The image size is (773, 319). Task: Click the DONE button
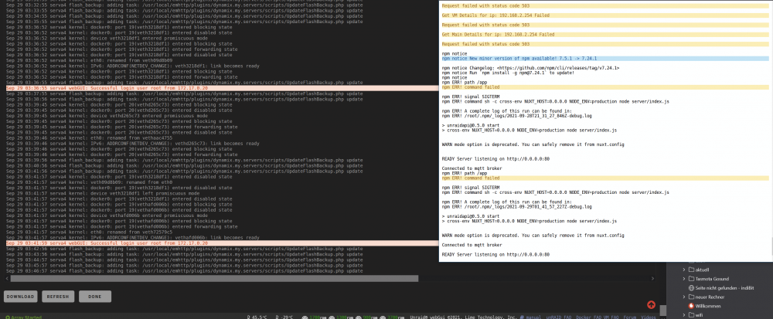94,297
